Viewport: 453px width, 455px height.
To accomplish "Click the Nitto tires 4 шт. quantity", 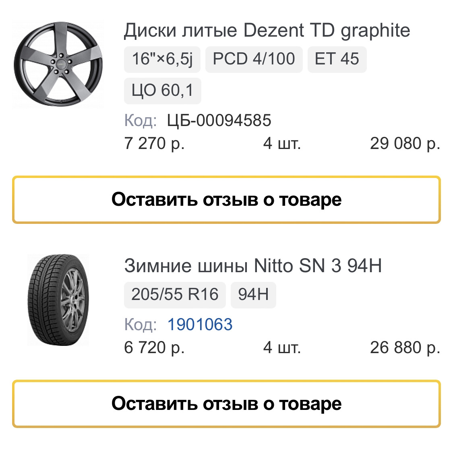I will 282,347.
